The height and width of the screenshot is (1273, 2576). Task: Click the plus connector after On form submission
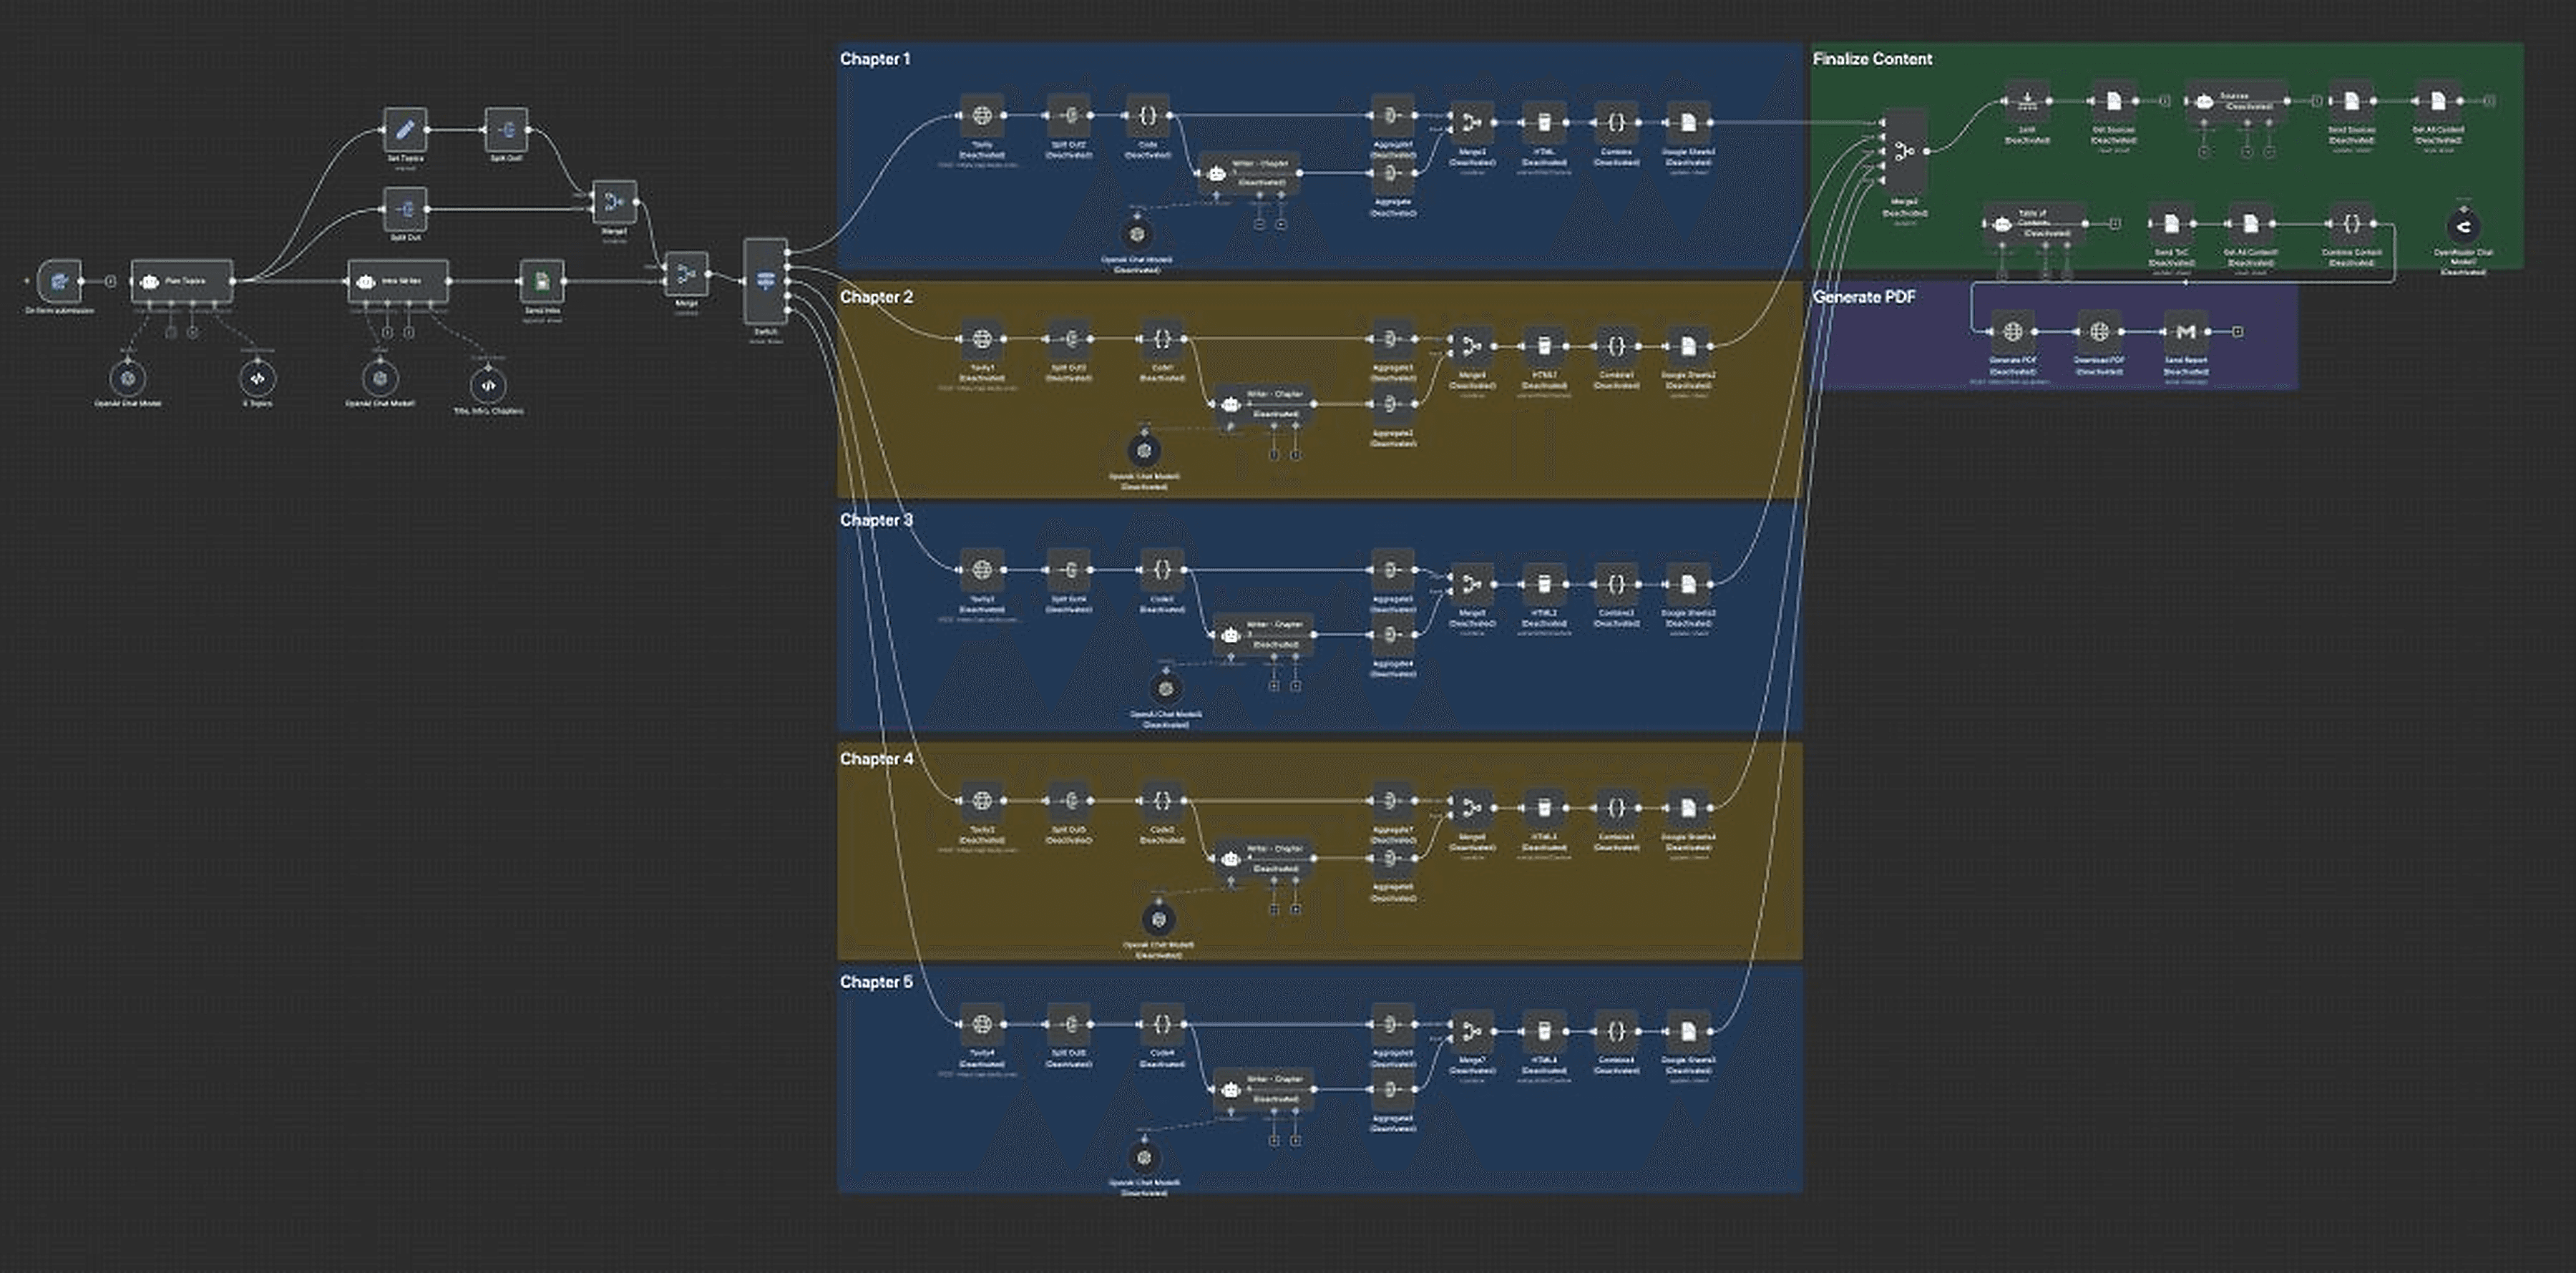[111, 281]
